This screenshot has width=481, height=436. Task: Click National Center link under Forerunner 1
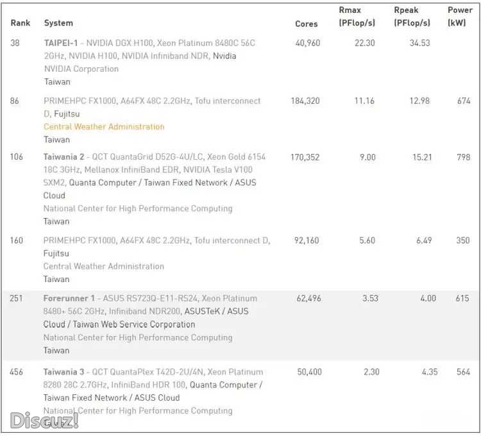138,337
